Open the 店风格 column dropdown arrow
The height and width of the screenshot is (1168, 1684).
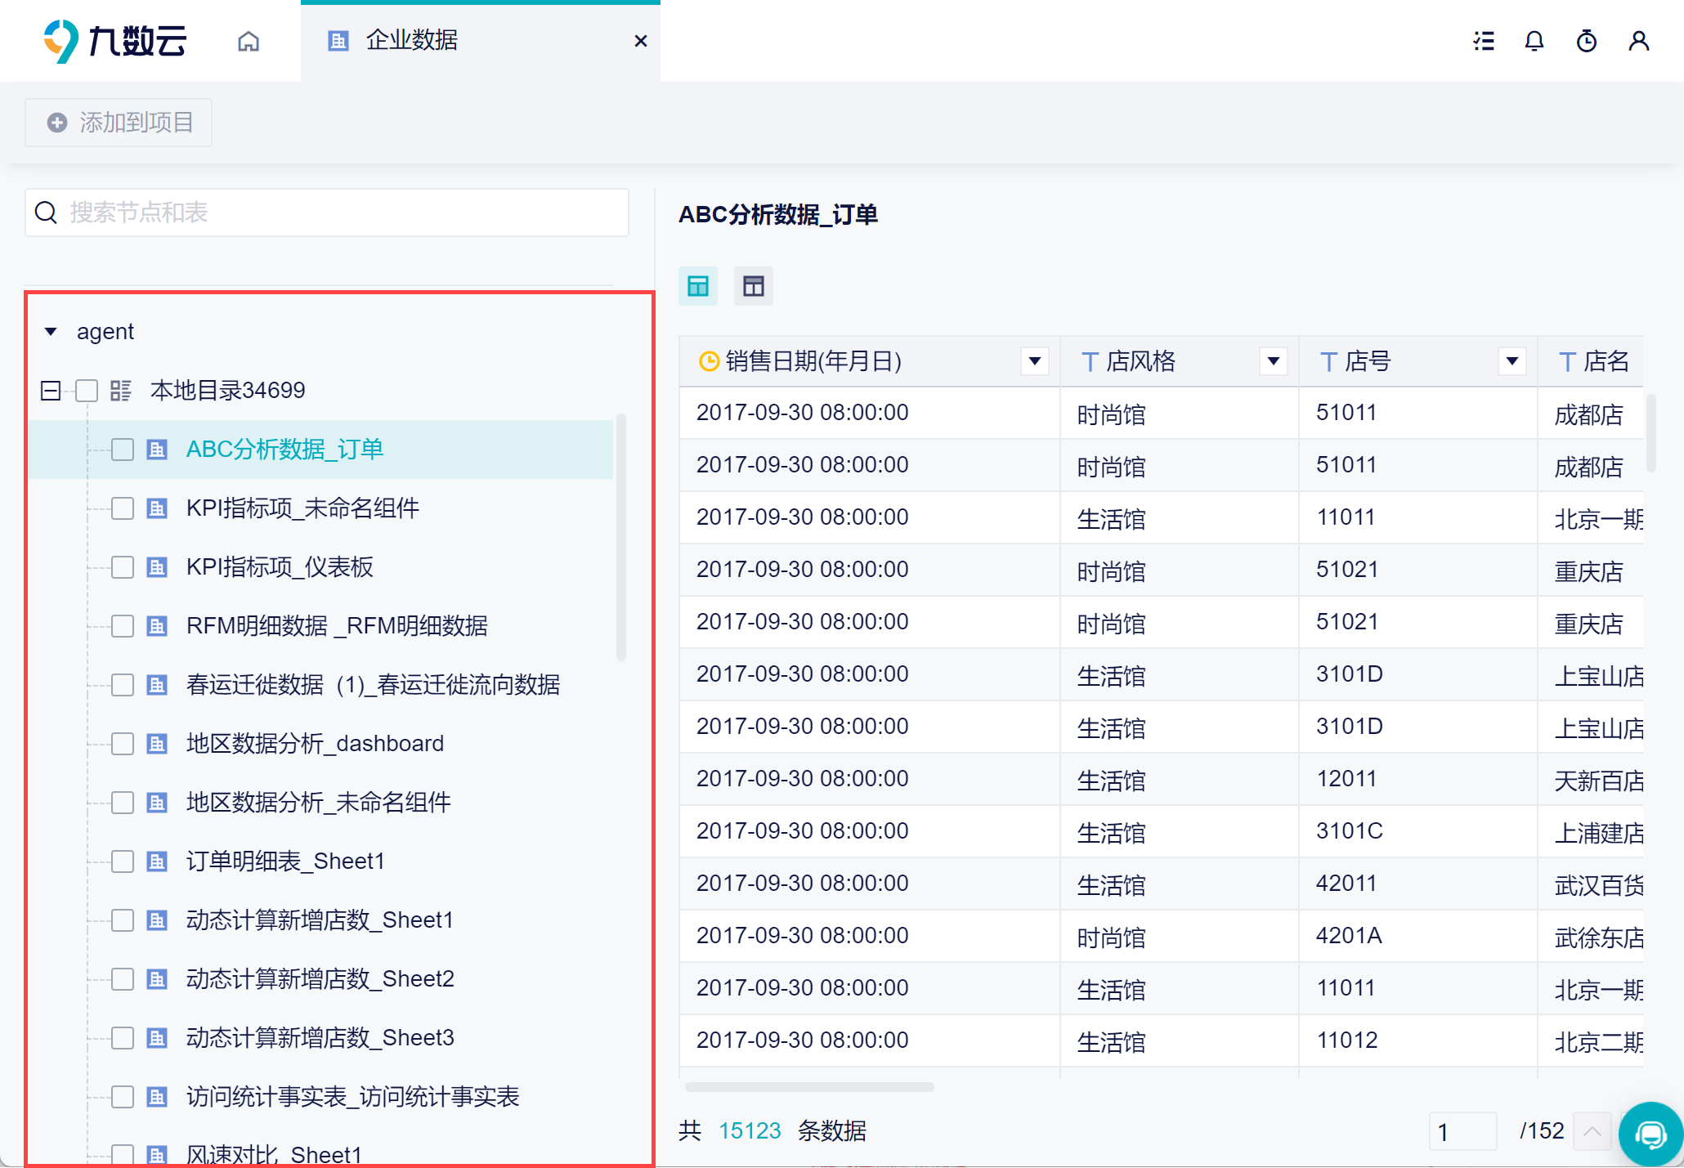(1273, 361)
